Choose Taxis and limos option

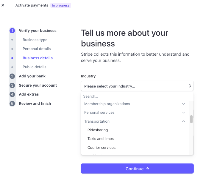pyautogui.click(x=101, y=139)
